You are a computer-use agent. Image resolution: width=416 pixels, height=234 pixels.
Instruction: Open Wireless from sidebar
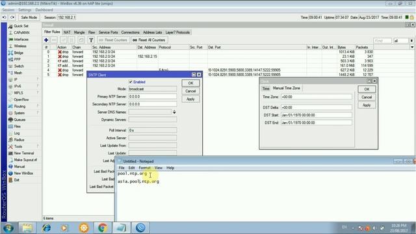coord(20,46)
